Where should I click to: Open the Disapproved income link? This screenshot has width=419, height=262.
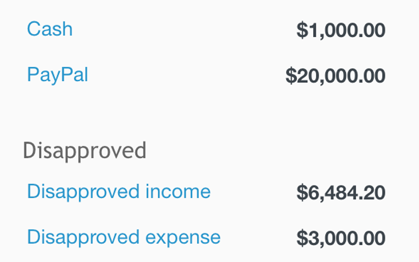tap(119, 192)
